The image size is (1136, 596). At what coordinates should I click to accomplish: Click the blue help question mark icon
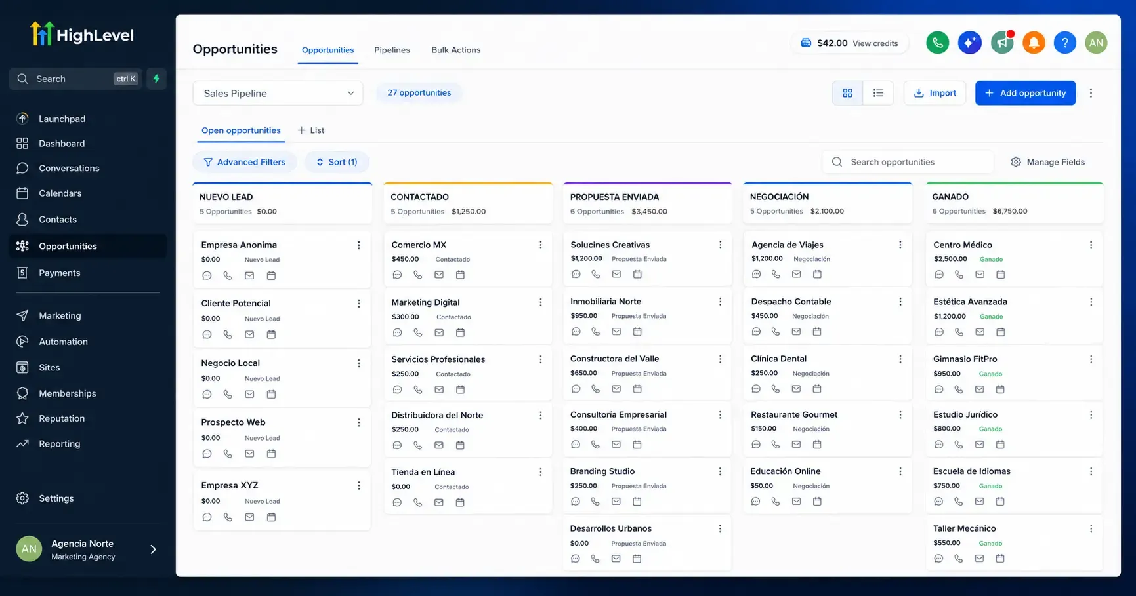coord(1064,43)
